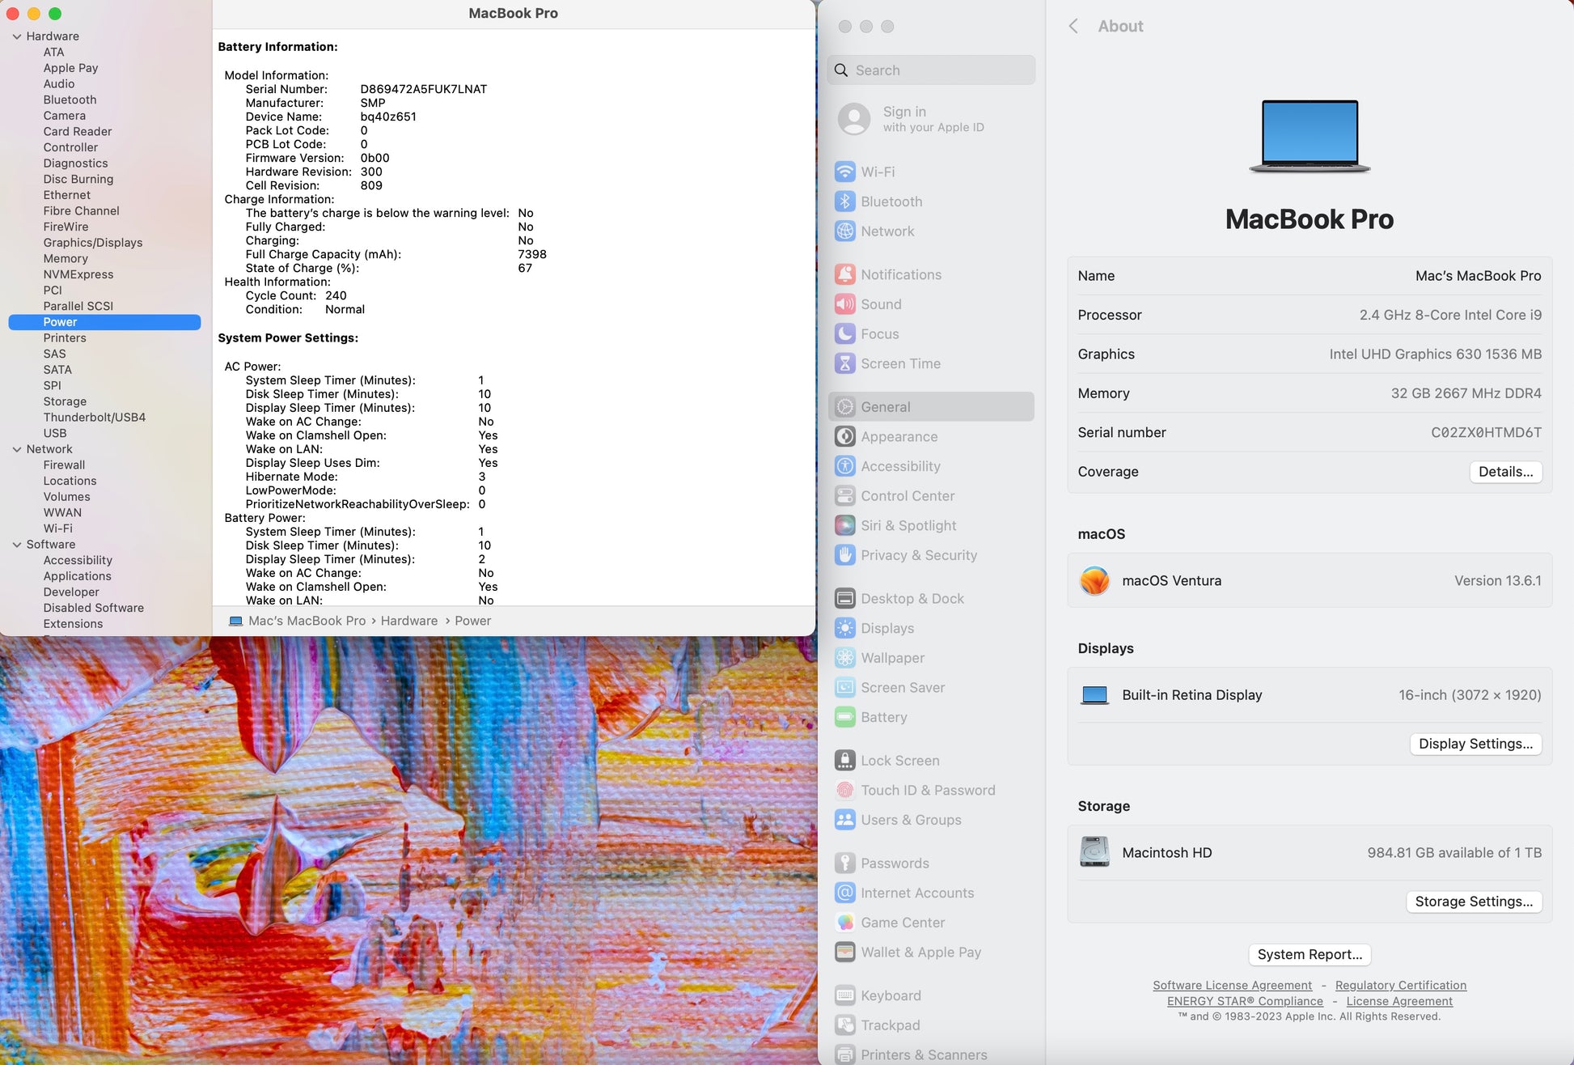Viewport: 1574px width, 1065px height.
Task: Open the Siri & Spotlight icon
Action: point(844,525)
